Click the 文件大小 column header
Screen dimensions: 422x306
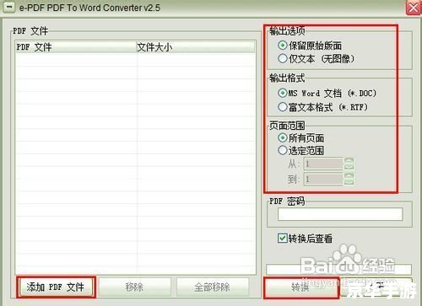196,47
